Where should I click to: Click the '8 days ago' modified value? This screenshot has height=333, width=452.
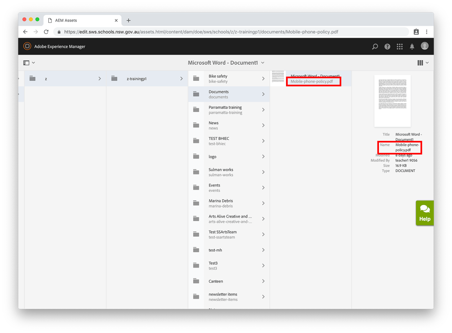(x=404, y=155)
